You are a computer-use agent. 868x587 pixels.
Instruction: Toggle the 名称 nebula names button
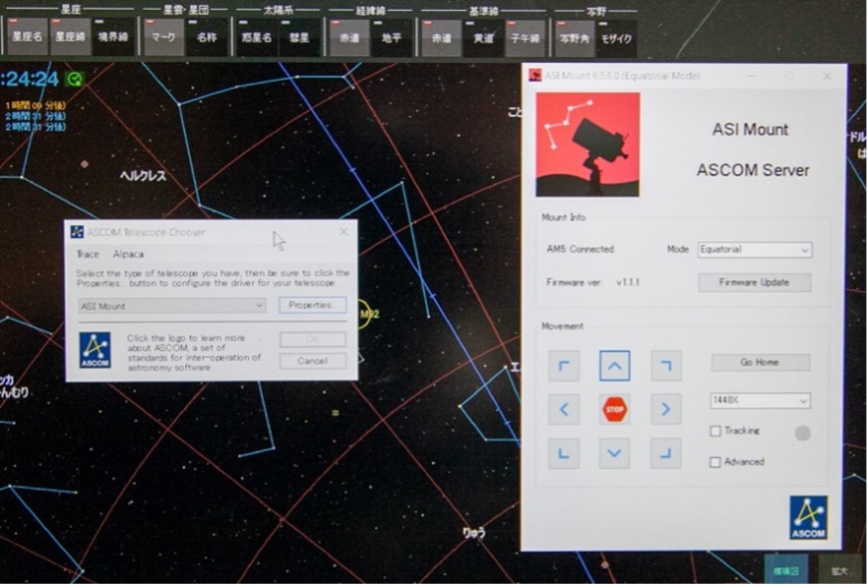tap(207, 37)
